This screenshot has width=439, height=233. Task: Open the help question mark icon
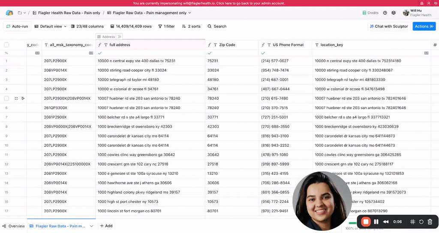point(385,13)
